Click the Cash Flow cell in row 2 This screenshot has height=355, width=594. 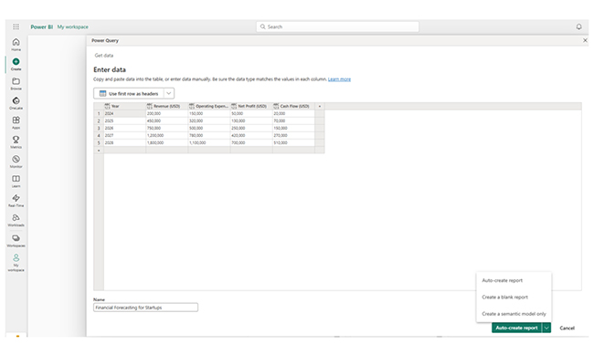[x=293, y=121]
